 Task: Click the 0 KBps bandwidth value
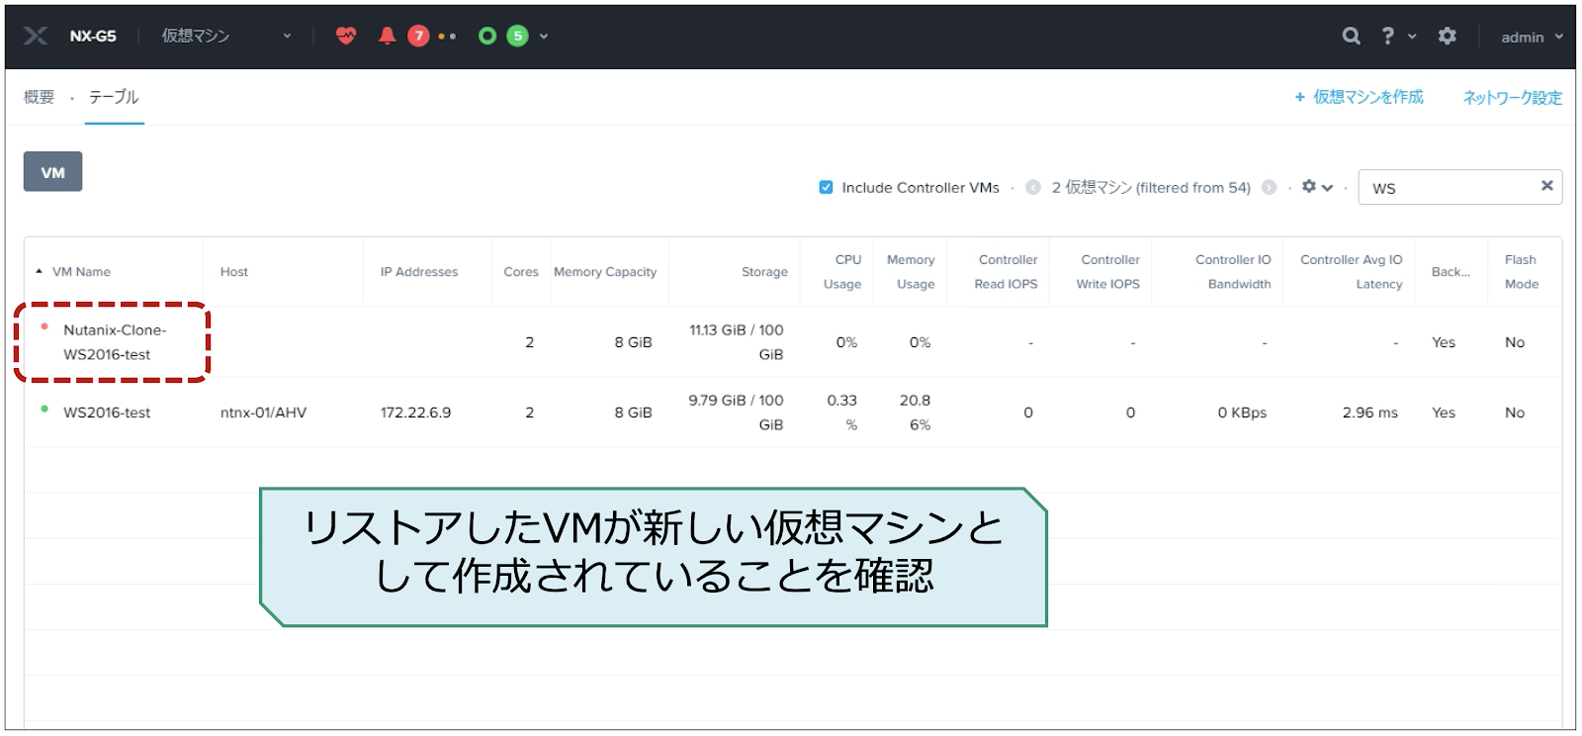point(1242,413)
